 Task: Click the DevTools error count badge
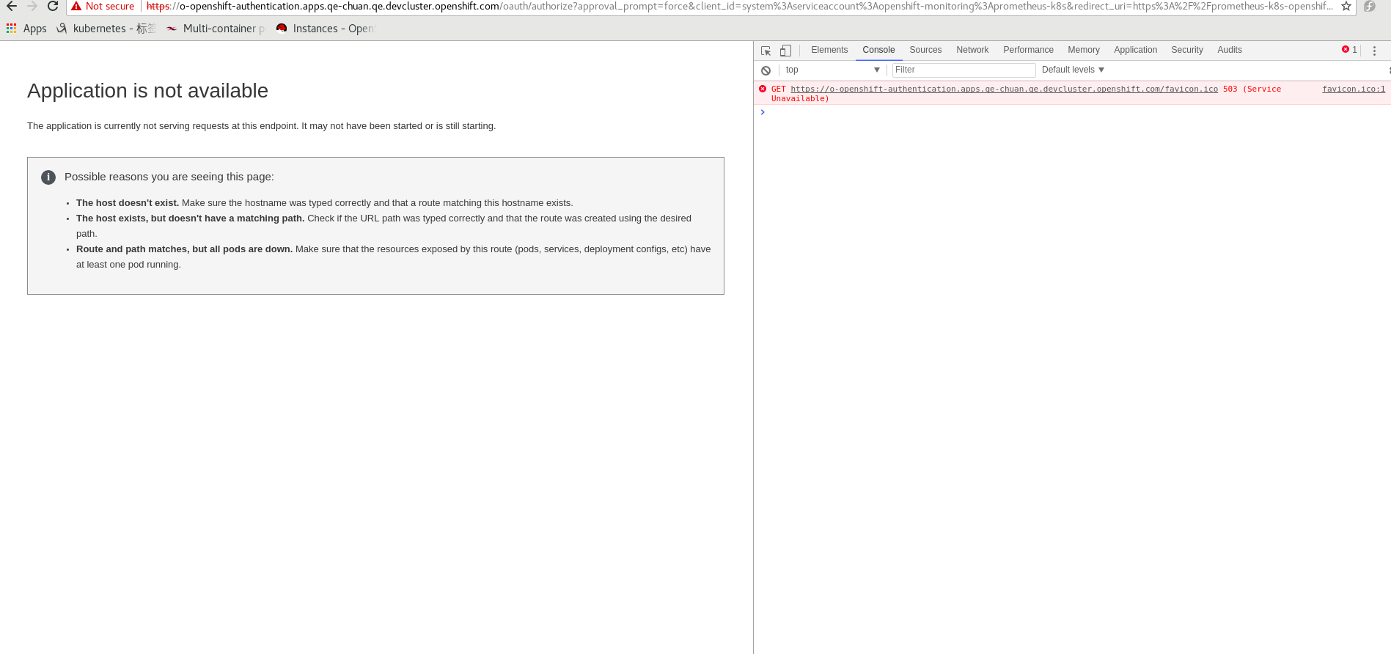point(1349,50)
